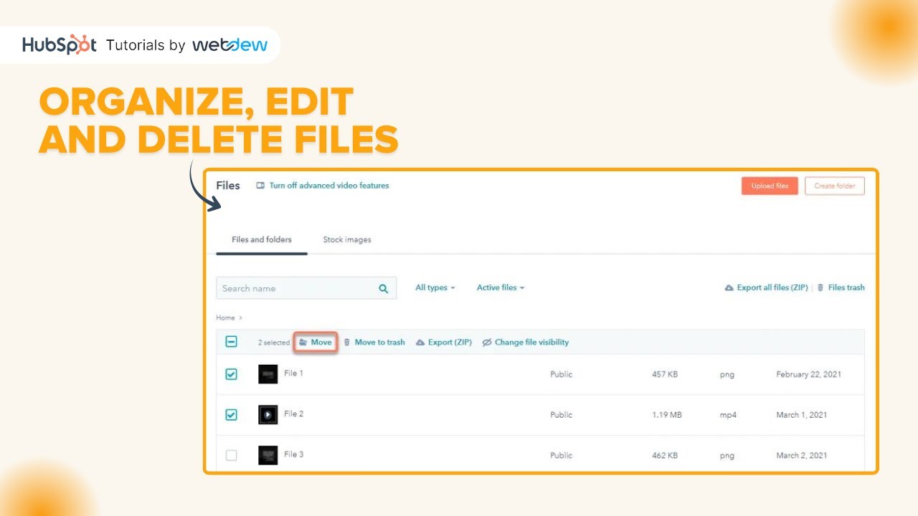Image resolution: width=918 pixels, height=516 pixels.
Task: Click Export all files (ZIP) link
Action: pos(767,287)
